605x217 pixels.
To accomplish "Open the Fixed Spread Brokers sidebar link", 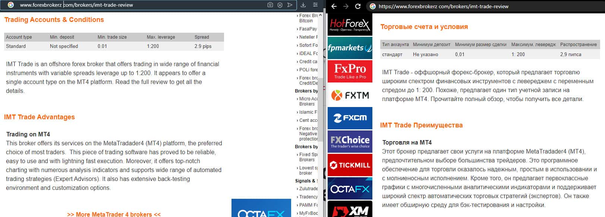I will (x=308, y=157).
